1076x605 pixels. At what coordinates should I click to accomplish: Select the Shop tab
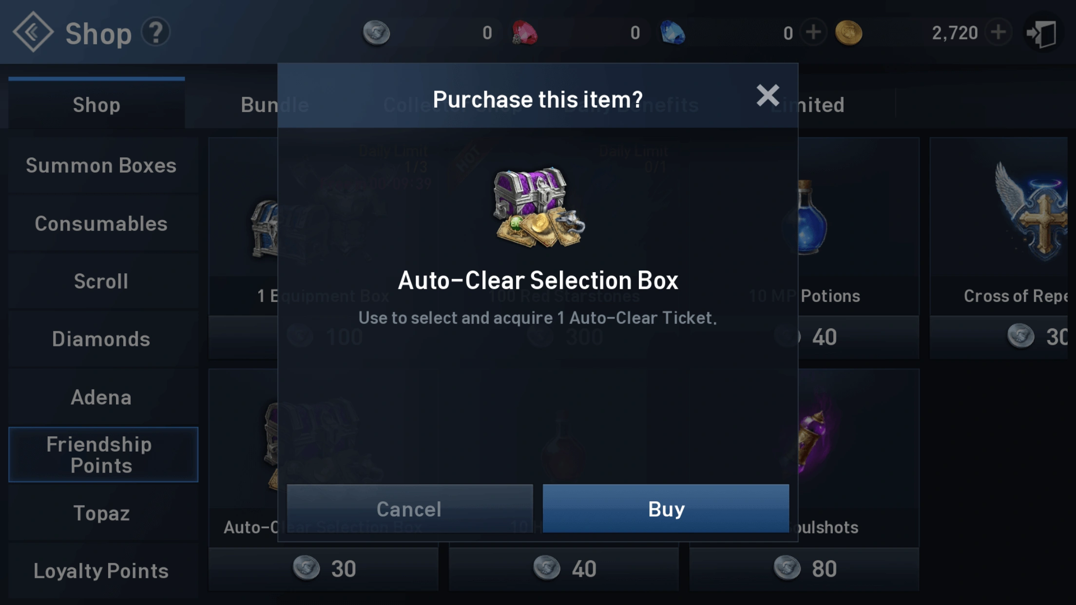pyautogui.click(x=96, y=104)
